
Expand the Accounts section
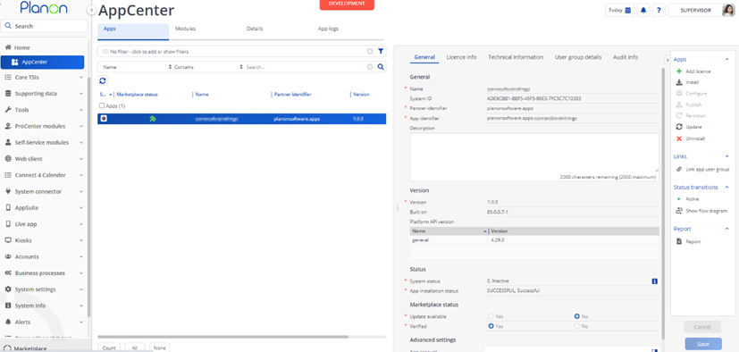pos(81,256)
